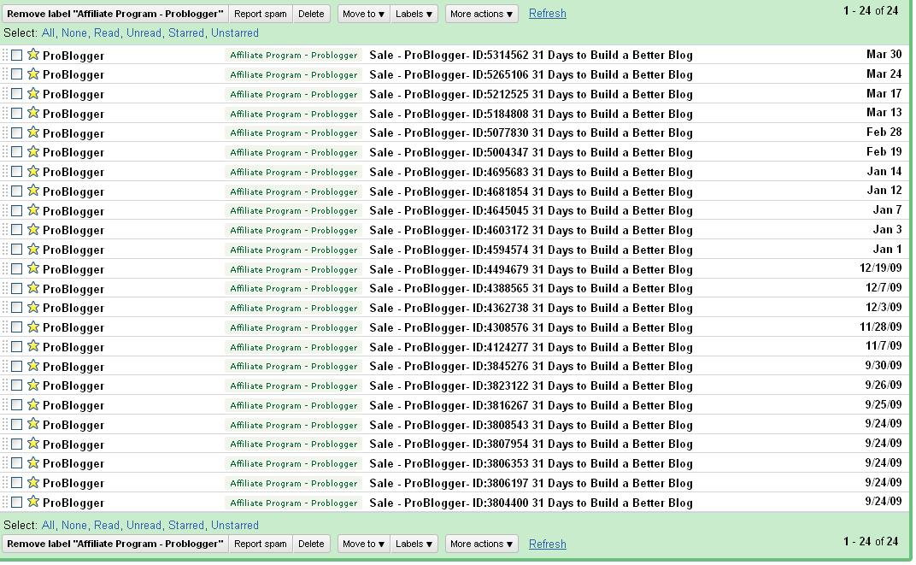The image size is (916, 565).
Task: Tick checkbox of the 12/7/09 email
Action: click(16, 289)
